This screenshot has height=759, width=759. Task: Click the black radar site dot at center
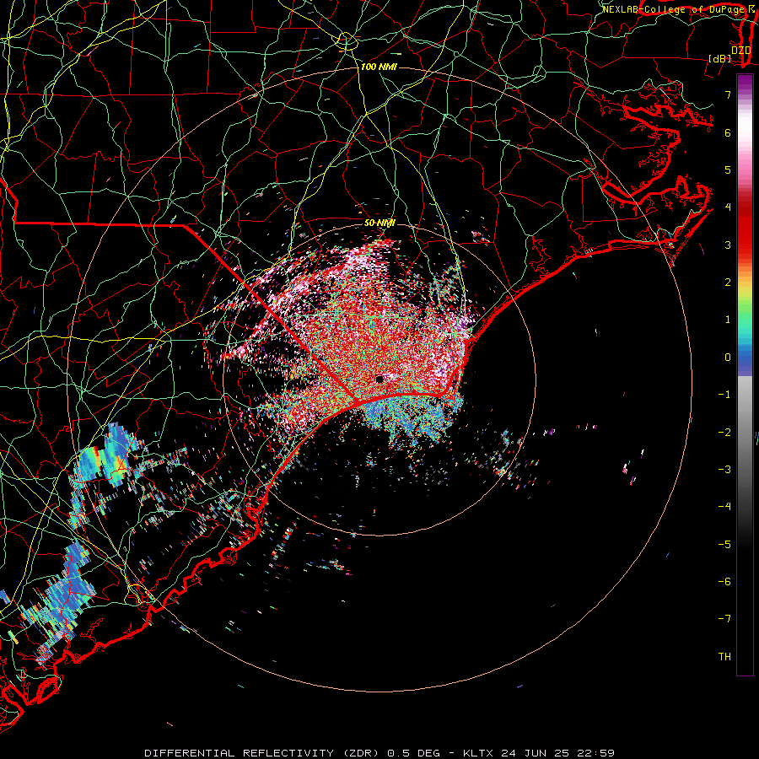[379, 379]
